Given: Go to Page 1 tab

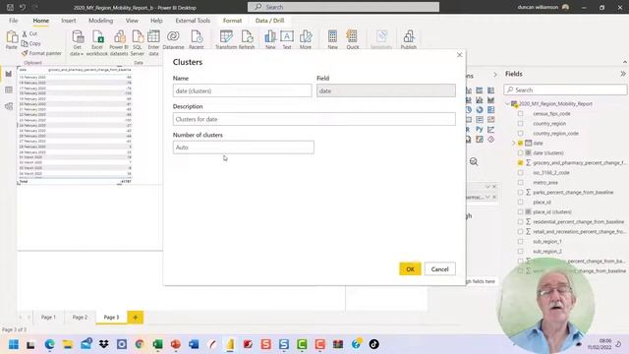Looking at the screenshot, I should coord(48,317).
